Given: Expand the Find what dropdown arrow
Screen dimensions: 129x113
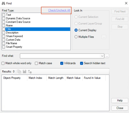Looking at the screenshot, I should [102, 56].
